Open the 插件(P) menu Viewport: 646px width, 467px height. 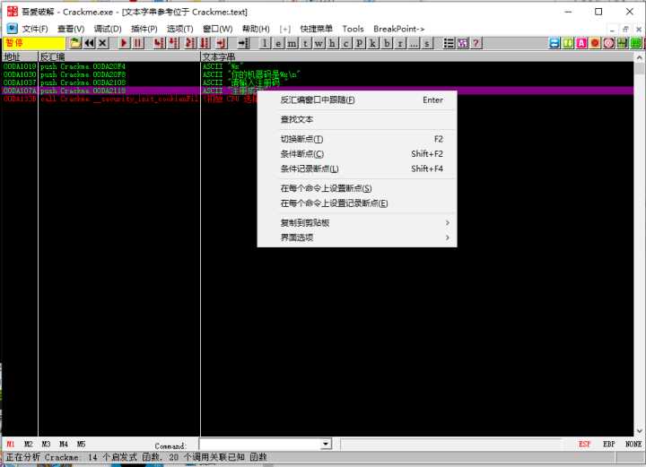point(144,29)
